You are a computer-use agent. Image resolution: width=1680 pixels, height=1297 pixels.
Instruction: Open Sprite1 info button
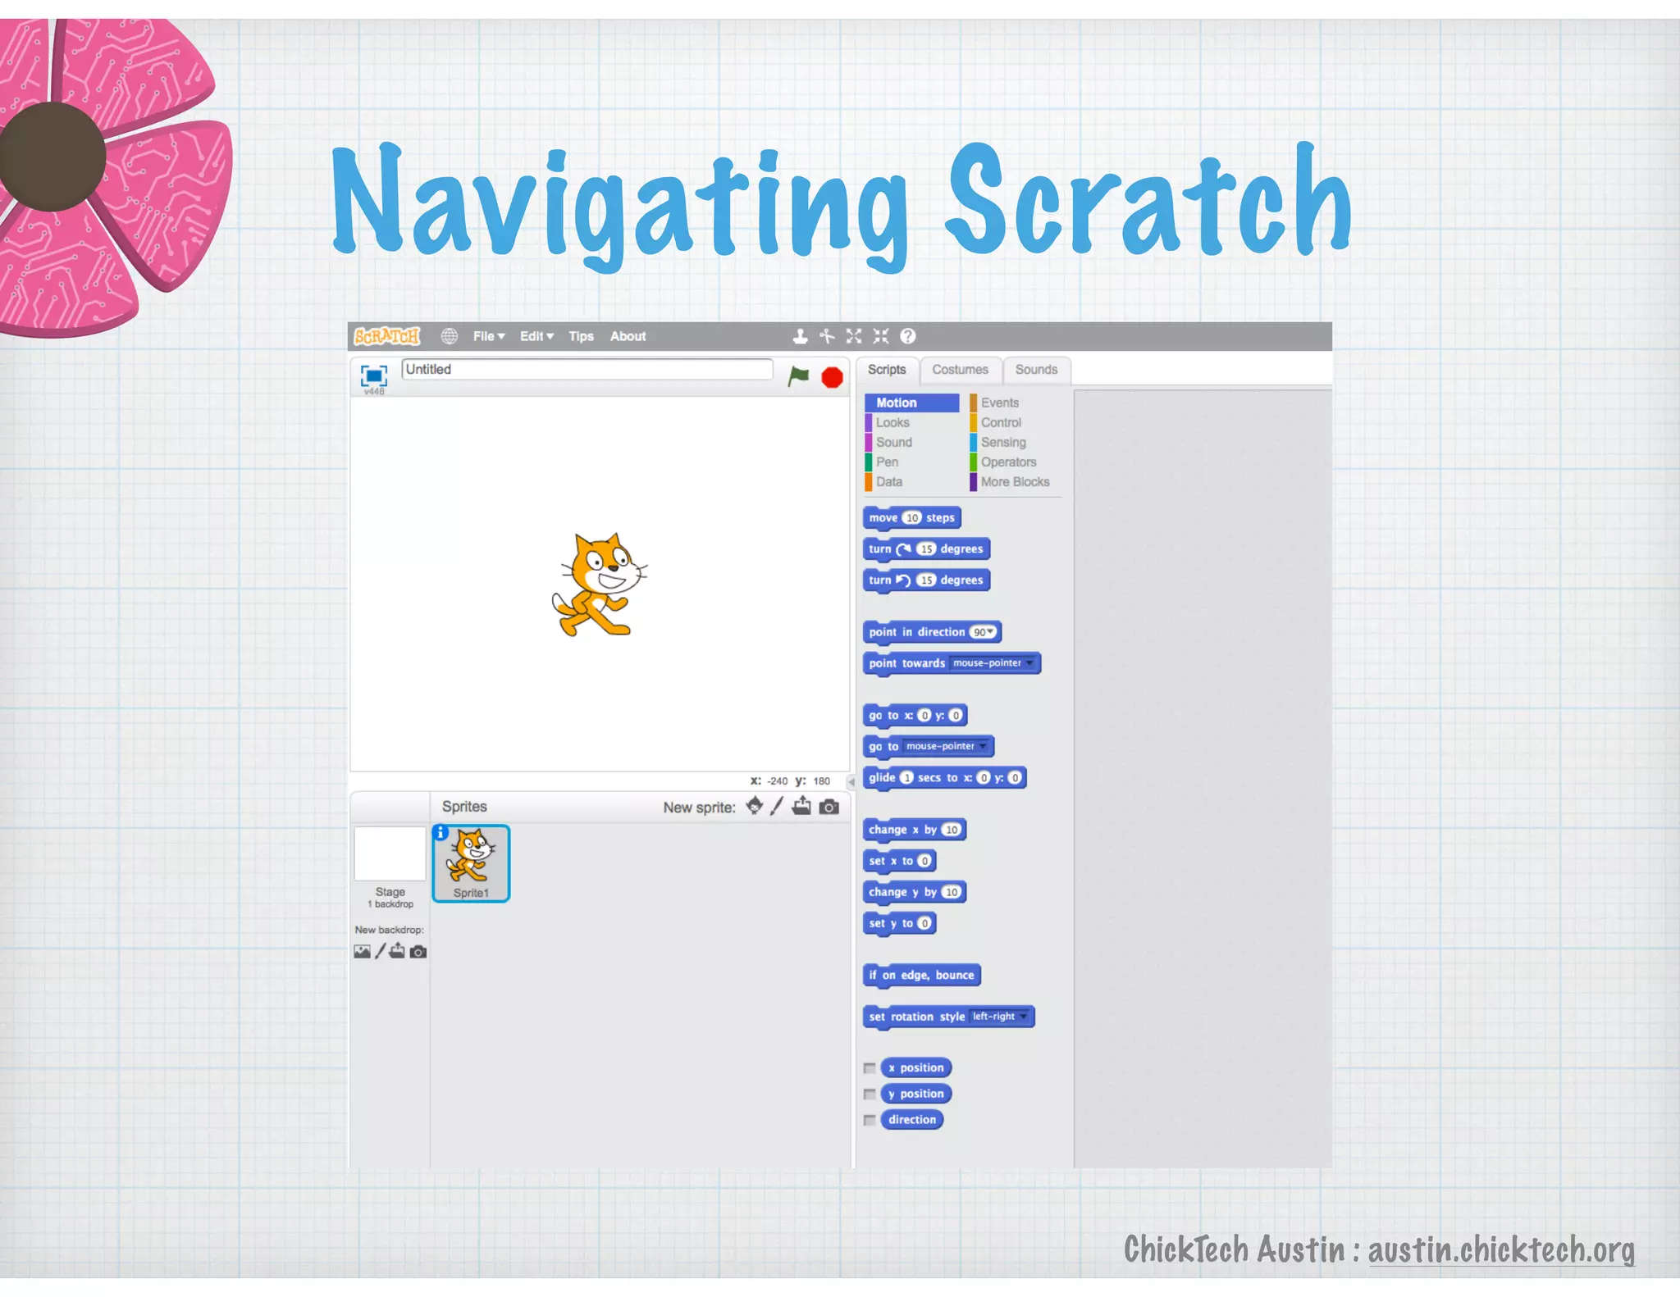[441, 832]
